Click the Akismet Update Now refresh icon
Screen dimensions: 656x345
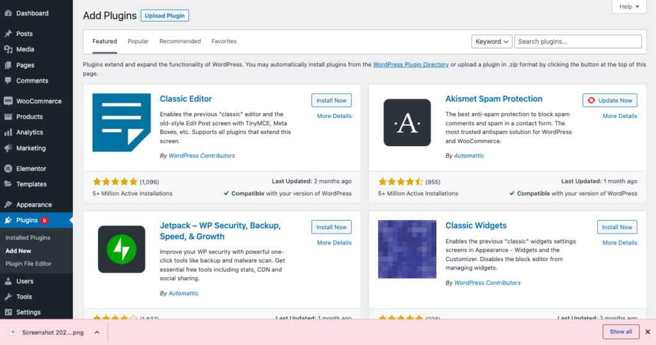point(591,101)
